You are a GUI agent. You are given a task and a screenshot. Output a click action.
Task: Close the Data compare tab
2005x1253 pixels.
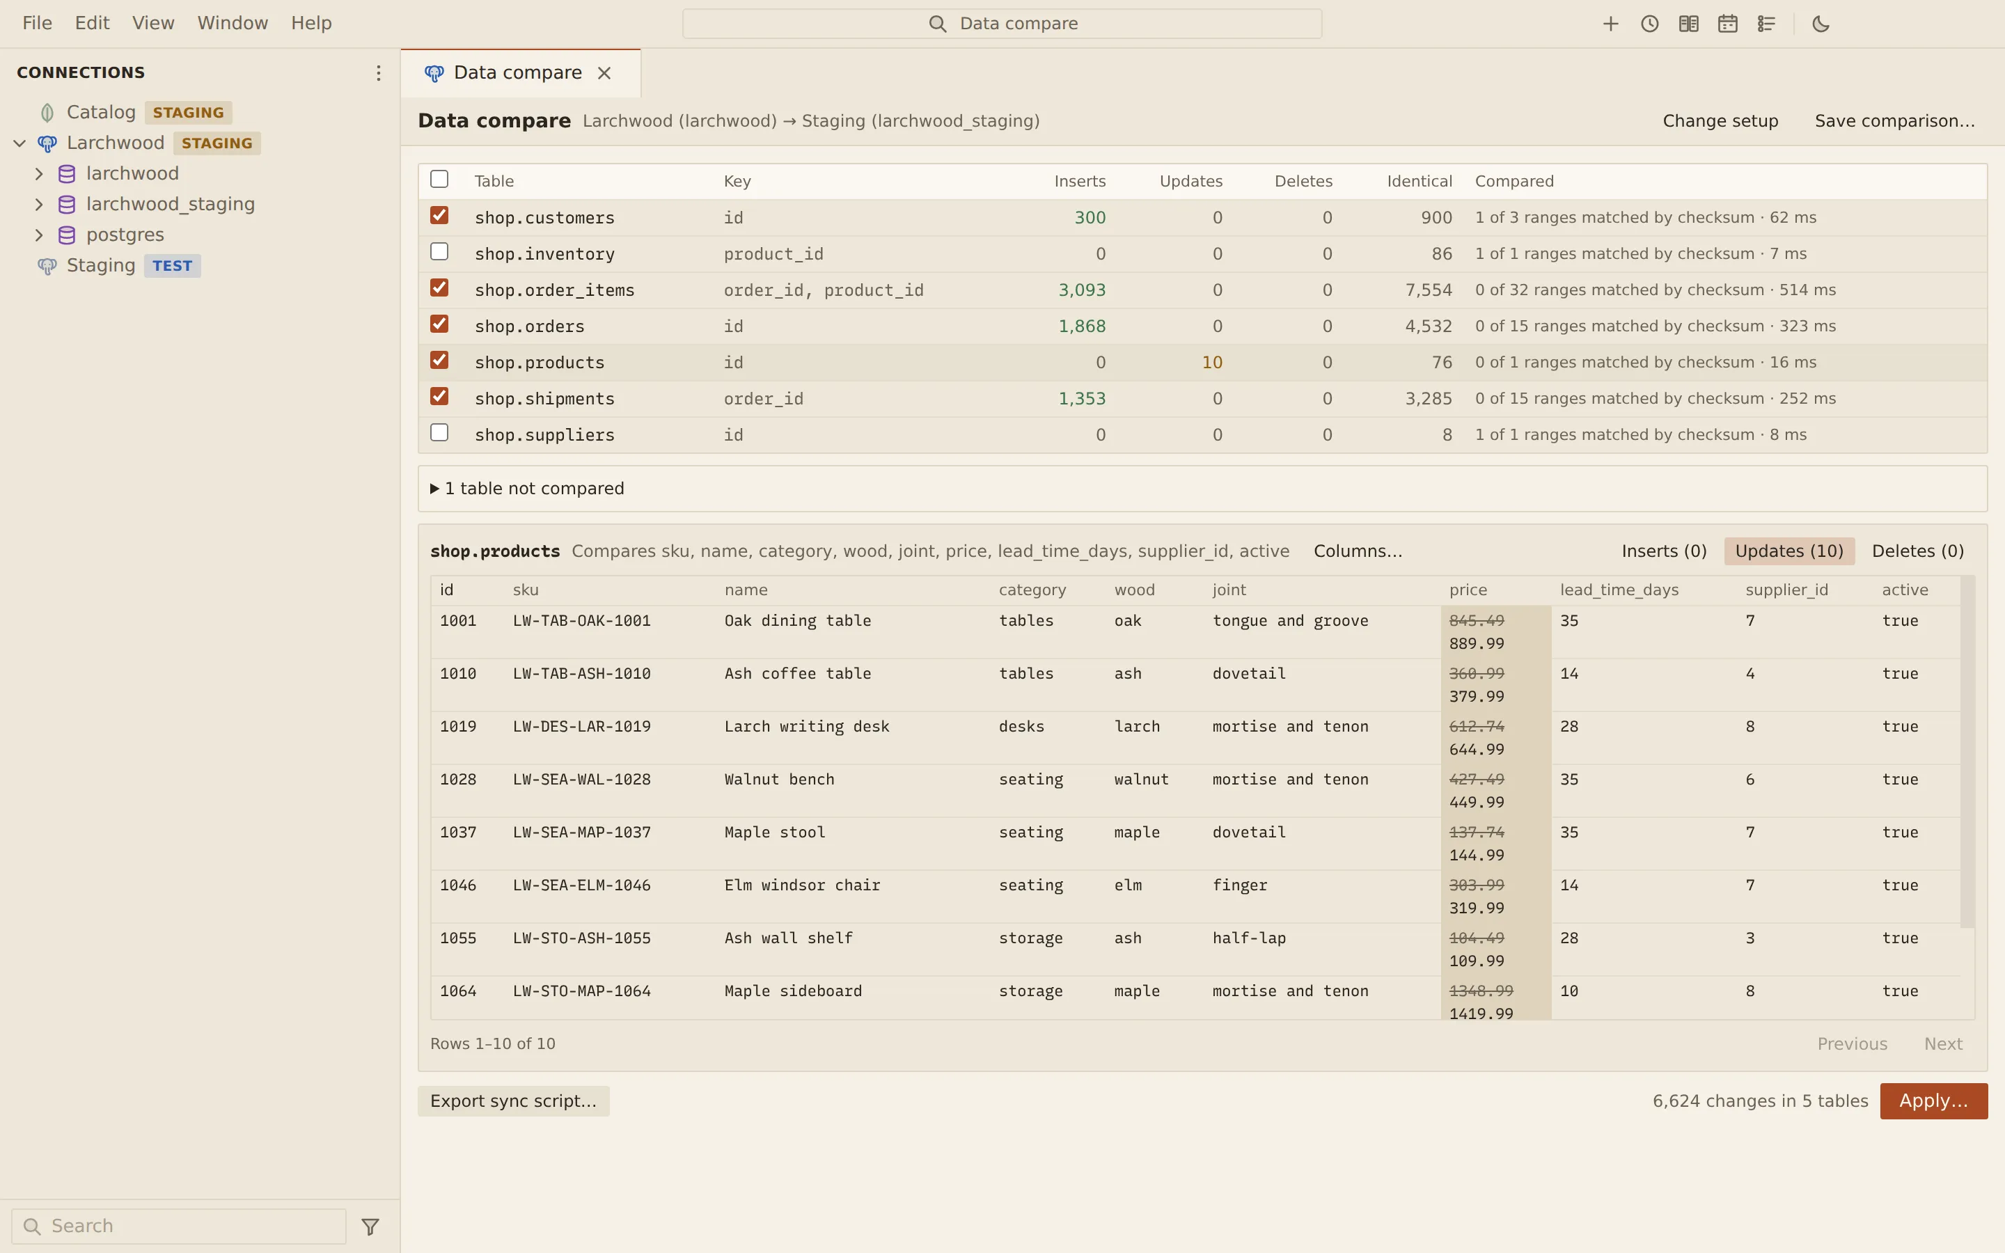[x=604, y=73]
